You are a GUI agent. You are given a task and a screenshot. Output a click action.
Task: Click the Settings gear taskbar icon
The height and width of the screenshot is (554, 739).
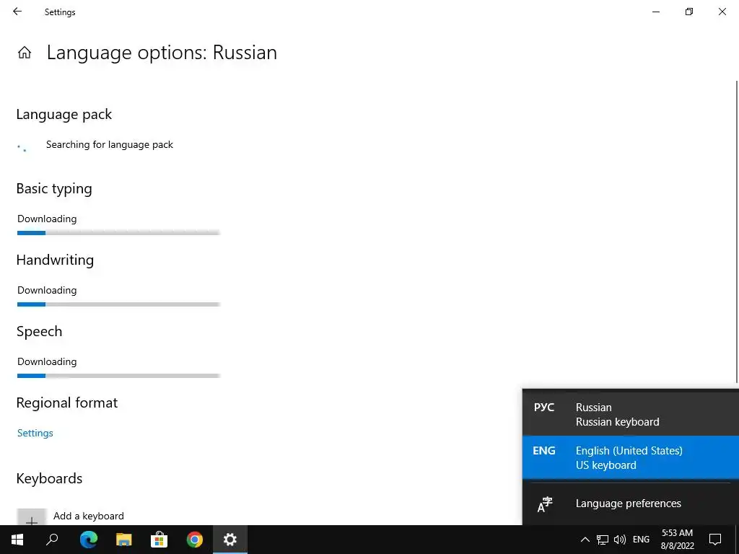(x=230, y=540)
